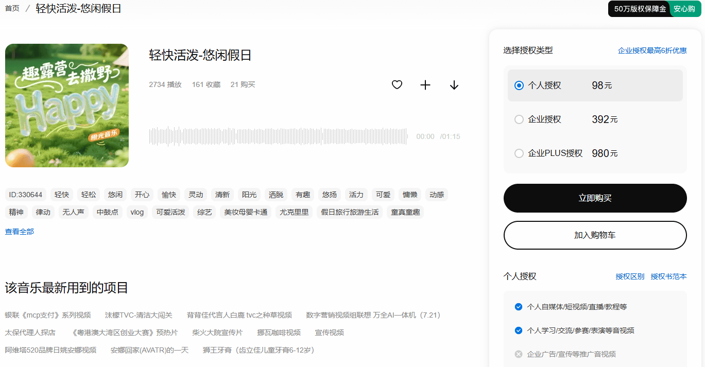Open project 《粤港澳大湾区创业大赛》预热片

(x=124, y=333)
